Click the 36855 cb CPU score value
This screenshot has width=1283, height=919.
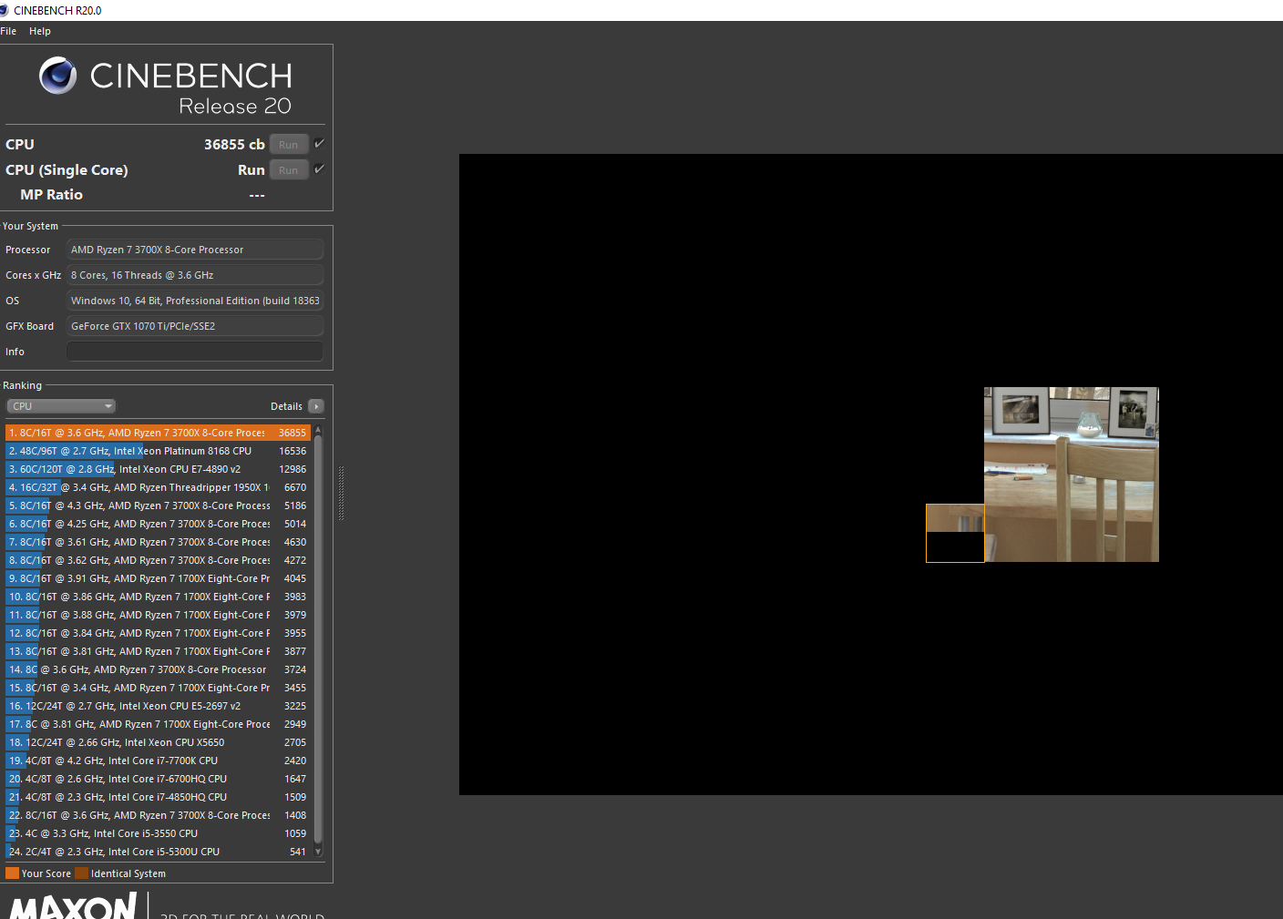click(234, 145)
